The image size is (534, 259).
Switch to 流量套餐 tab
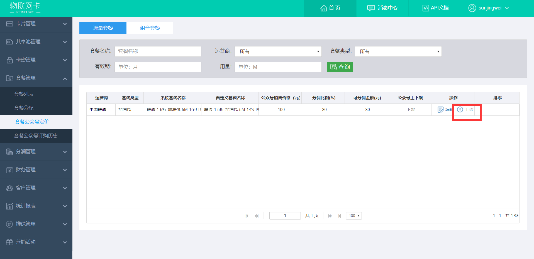pyautogui.click(x=103, y=28)
